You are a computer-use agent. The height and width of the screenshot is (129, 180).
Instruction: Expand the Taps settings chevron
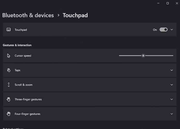(172, 70)
